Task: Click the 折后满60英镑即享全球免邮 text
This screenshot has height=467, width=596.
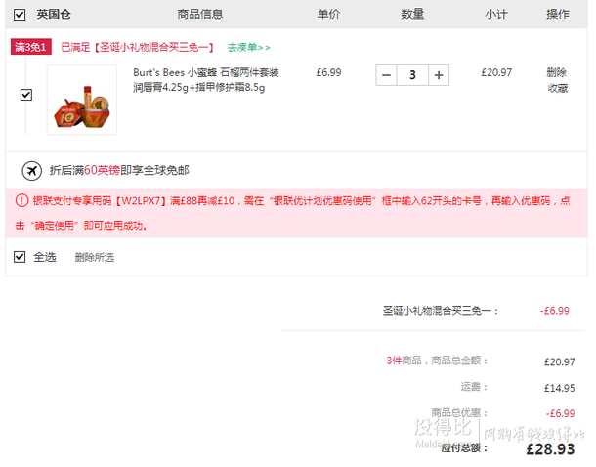Action: (x=119, y=170)
